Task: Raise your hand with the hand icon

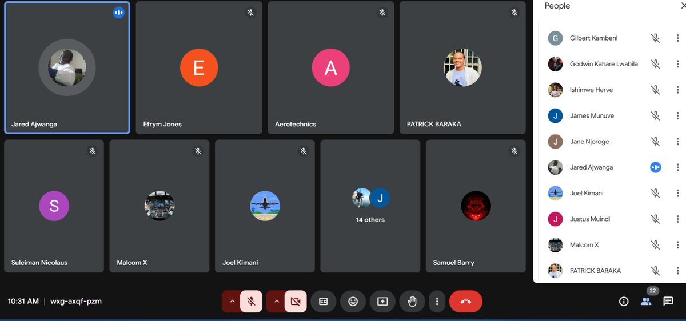Action: [412, 302]
